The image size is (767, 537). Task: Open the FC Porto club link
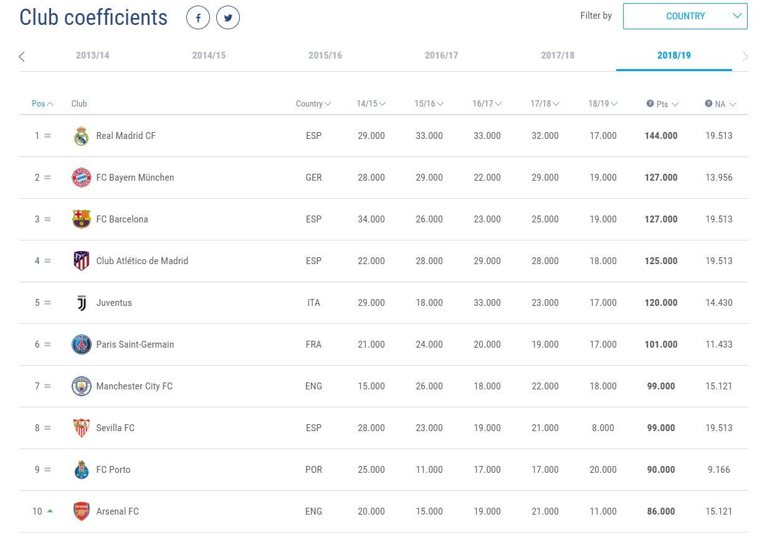pyautogui.click(x=113, y=470)
